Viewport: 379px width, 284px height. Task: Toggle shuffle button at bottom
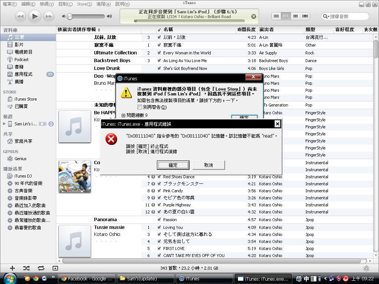(x=27, y=268)
